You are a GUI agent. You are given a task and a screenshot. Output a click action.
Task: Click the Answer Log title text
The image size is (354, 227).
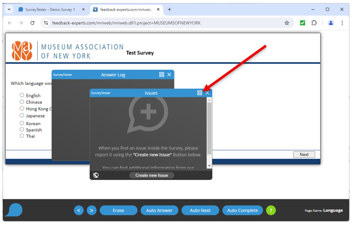point(113,75)
